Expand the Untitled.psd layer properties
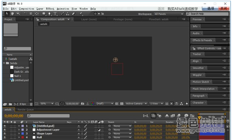 [x=19, y=126]
